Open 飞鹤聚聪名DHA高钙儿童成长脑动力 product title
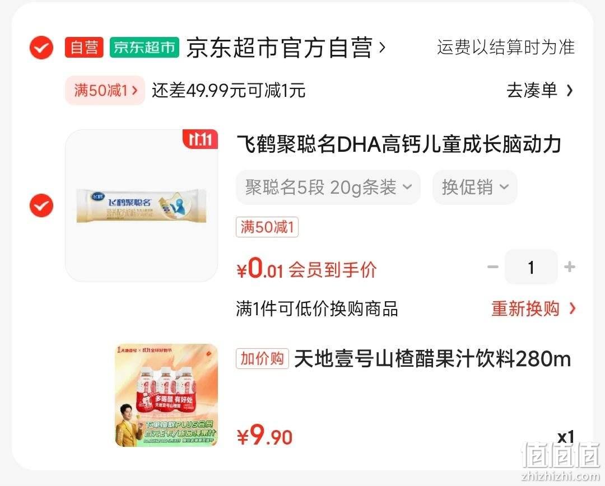The height and width of the screenshot is (486, 605). pos(399,144)
